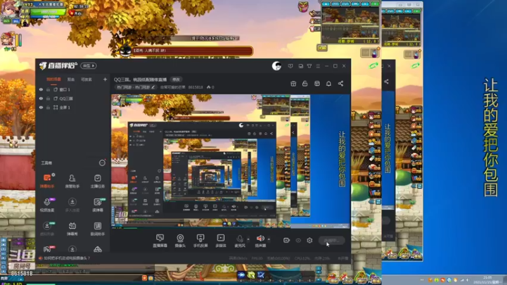
Task: Switch to the first scene tab (orange)
Action: pyautogui.click(x=53, y=79)
